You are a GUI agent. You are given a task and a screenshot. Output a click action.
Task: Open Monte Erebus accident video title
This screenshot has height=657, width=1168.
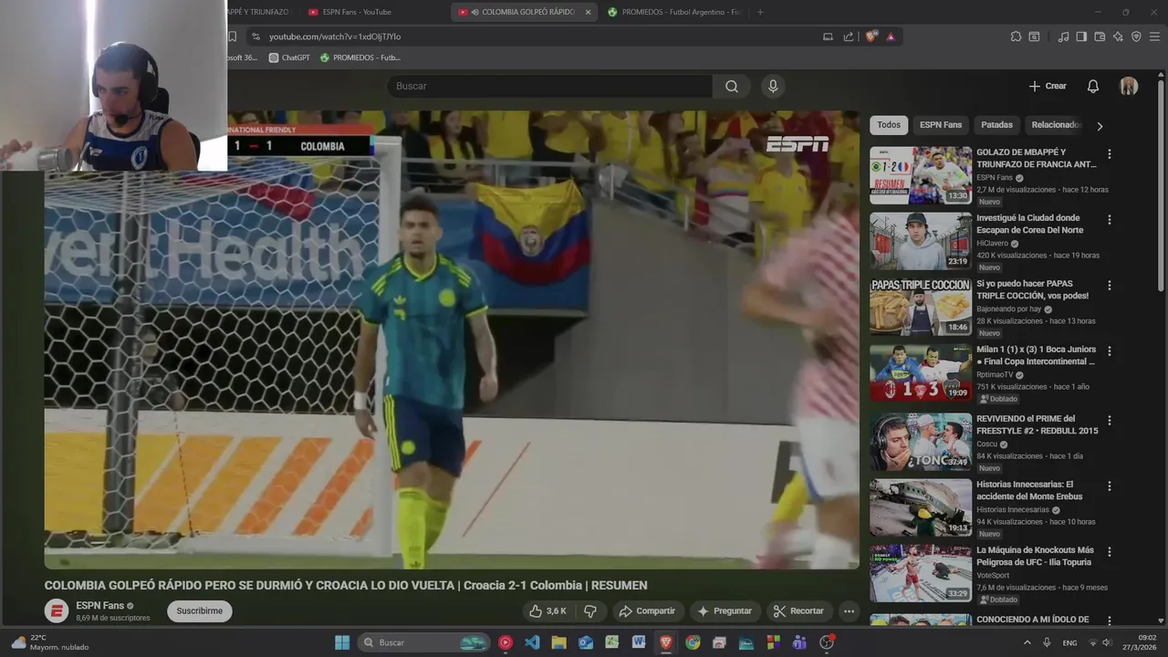[x=1029, y=491]
